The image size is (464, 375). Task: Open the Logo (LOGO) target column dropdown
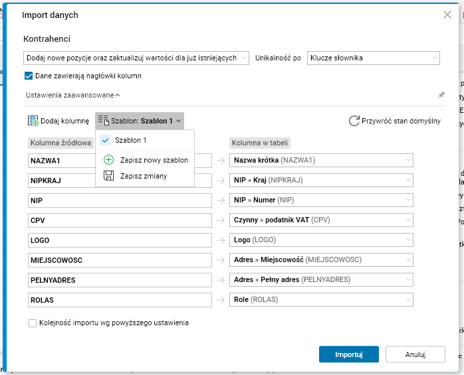point(321,240)
